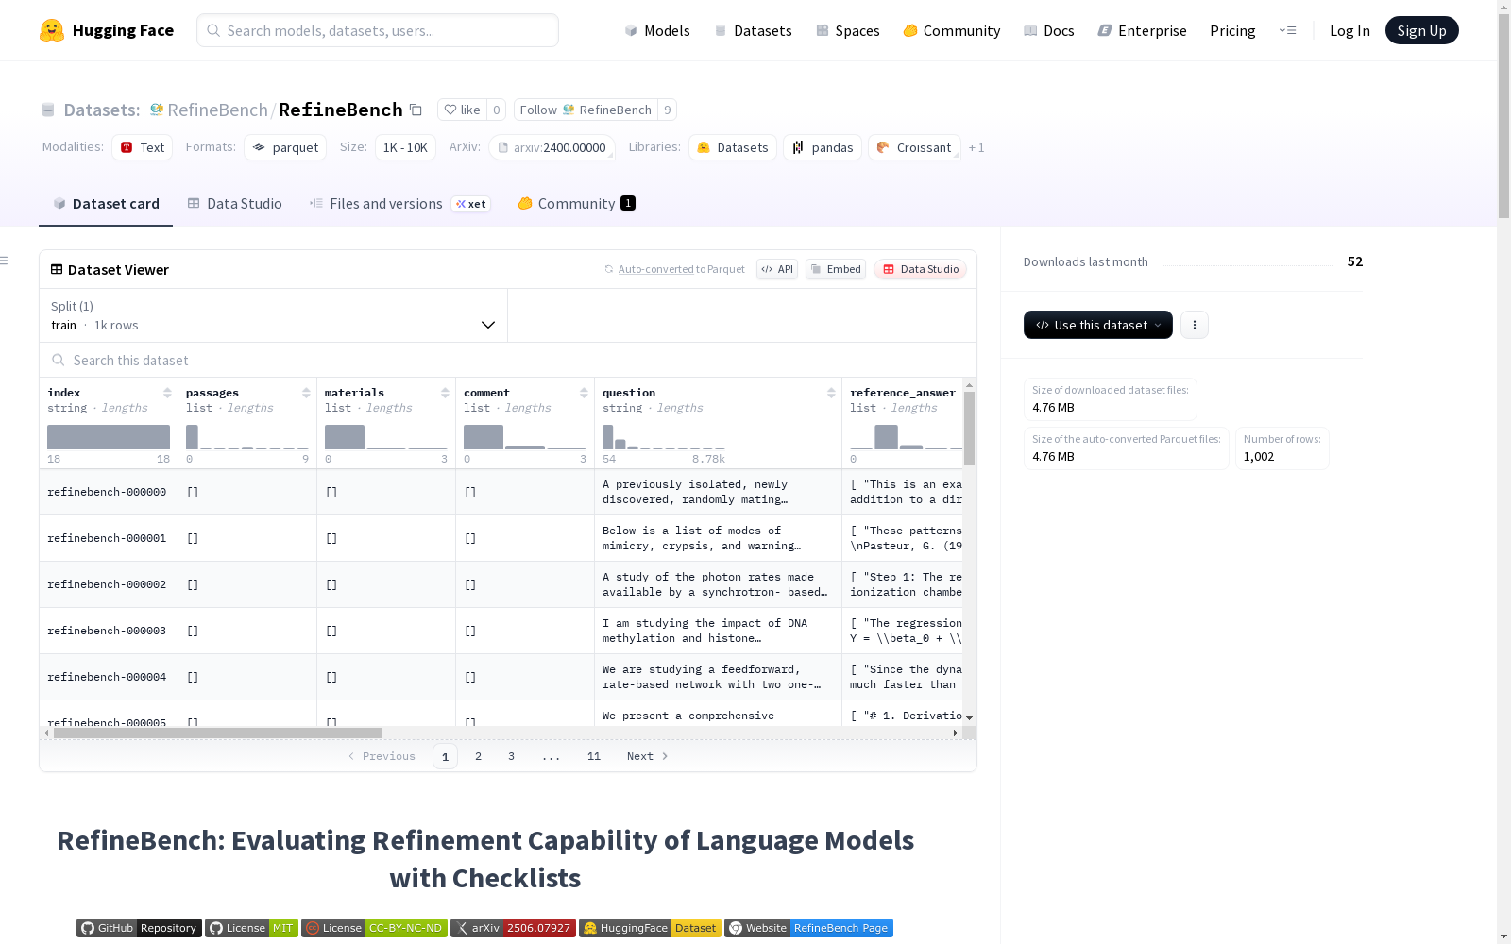The image size is (1511, 944).
Task: Sort the index column
Action: (167, 393)
